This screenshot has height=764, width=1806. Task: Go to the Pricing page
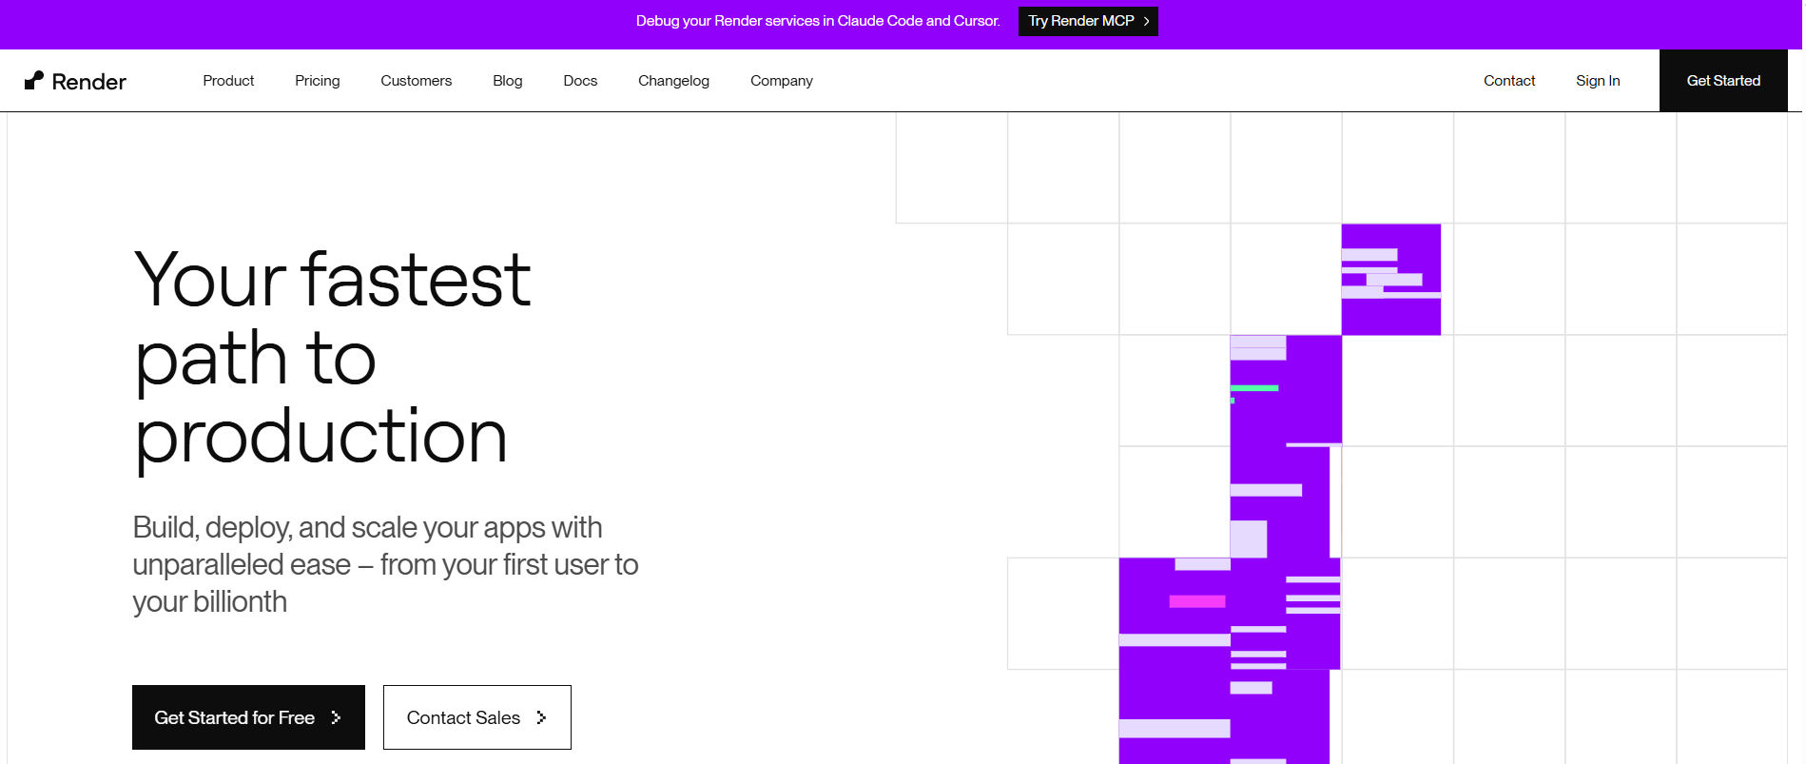coord(317,81)
